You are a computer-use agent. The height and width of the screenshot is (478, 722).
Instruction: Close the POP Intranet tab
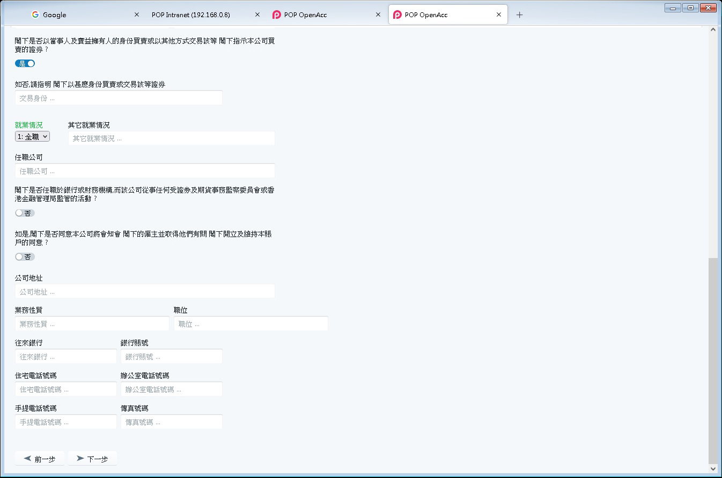pos(257,15)
